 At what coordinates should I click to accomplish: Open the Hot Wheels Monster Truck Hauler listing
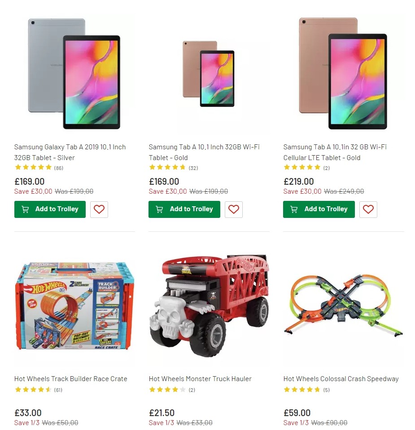200,378
